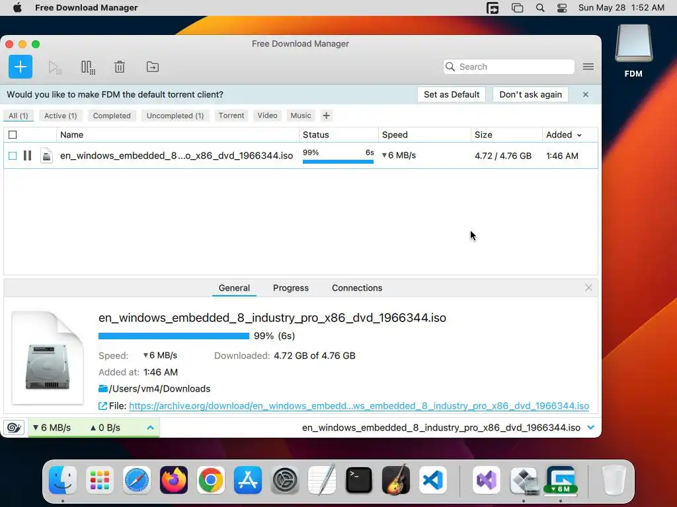
Task: Click the blue plus Add Download button
Action: click(20, 67)
